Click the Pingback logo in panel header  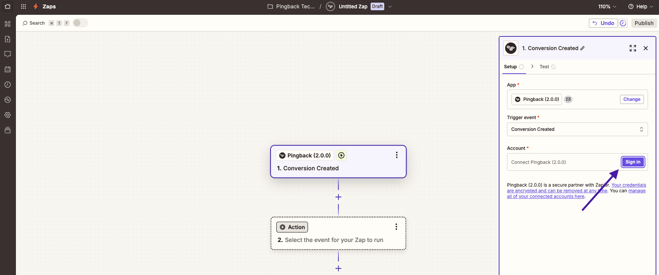(x=511, y=48)
